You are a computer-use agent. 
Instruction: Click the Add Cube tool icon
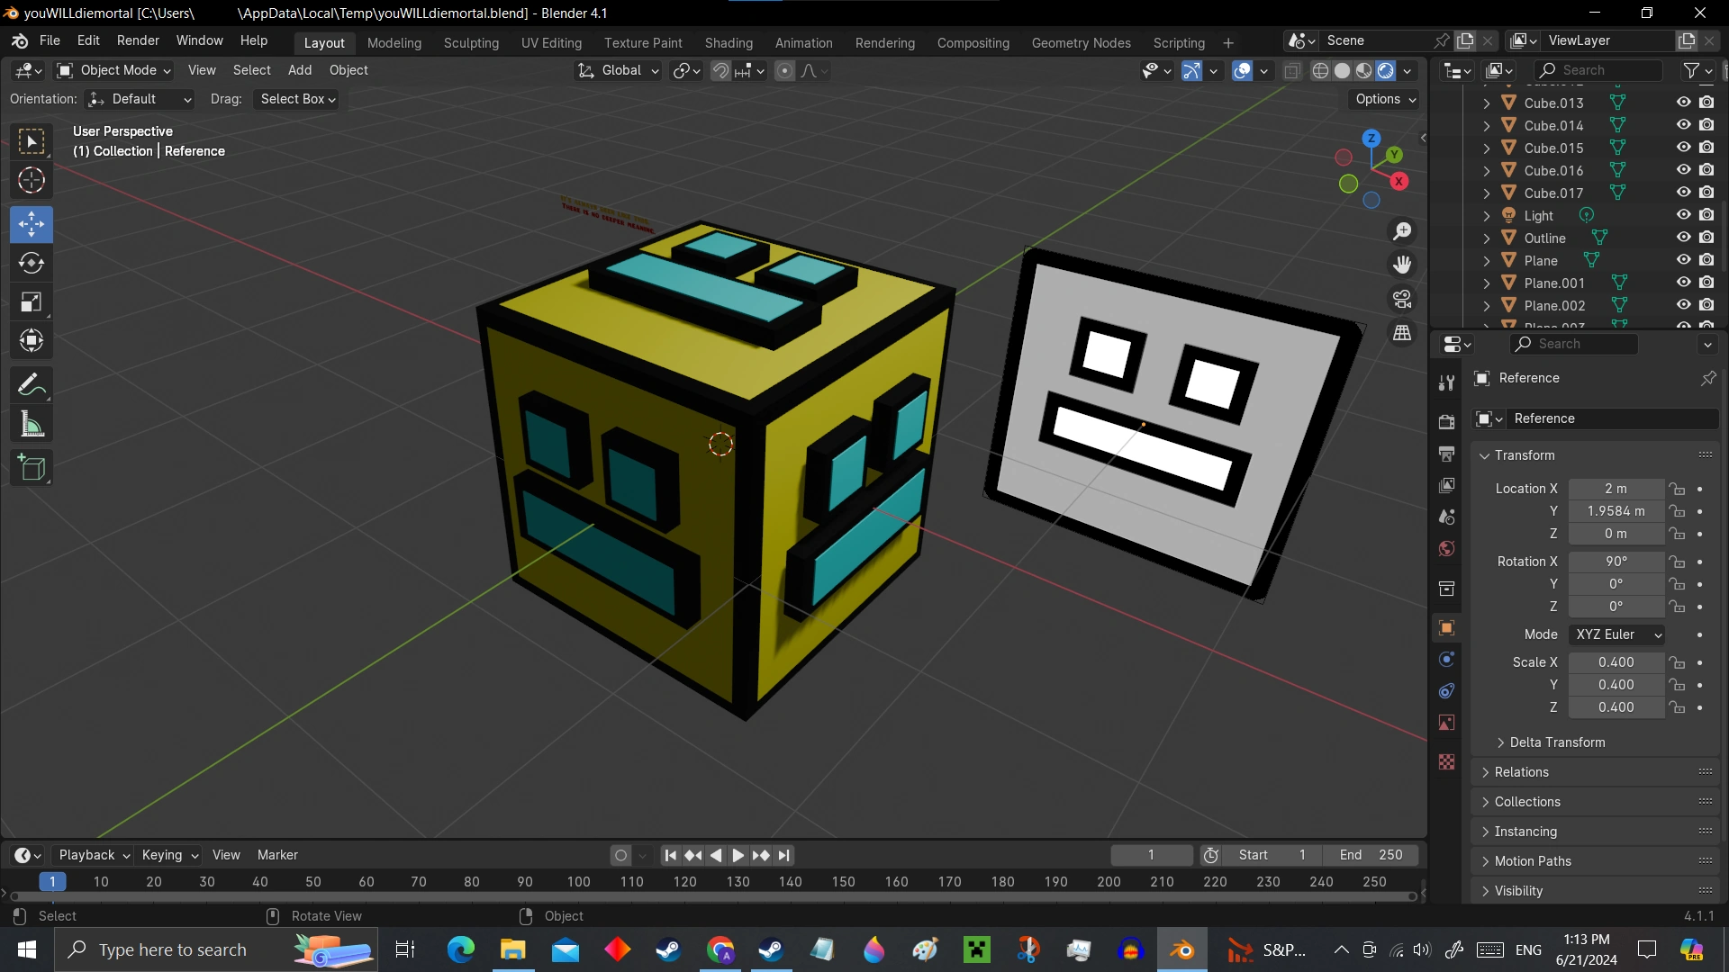(32, 468)
